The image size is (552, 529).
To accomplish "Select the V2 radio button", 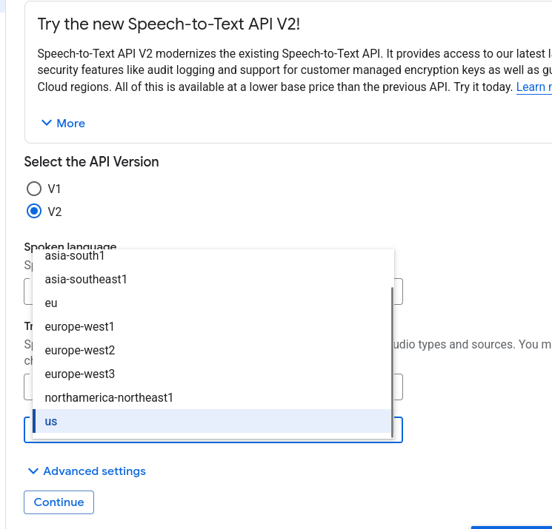I will coord(33,212).
